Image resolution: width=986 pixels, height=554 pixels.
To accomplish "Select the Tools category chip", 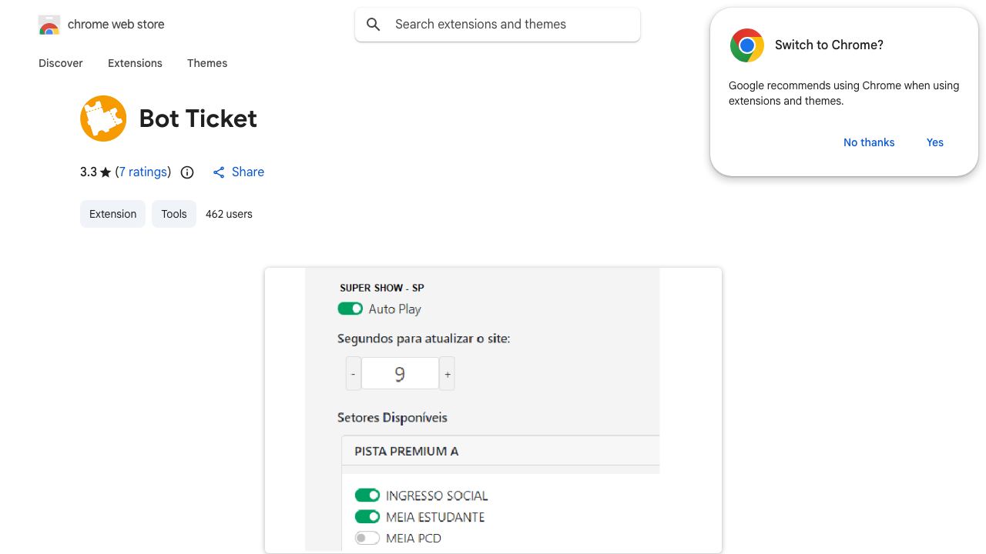I will pos(174,214).
